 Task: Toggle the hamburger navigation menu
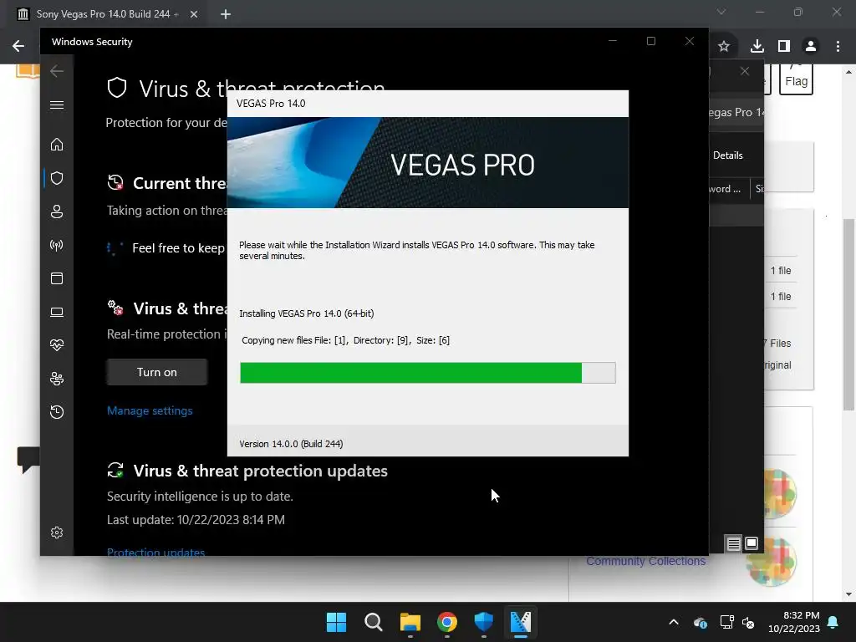pos(57,104)
